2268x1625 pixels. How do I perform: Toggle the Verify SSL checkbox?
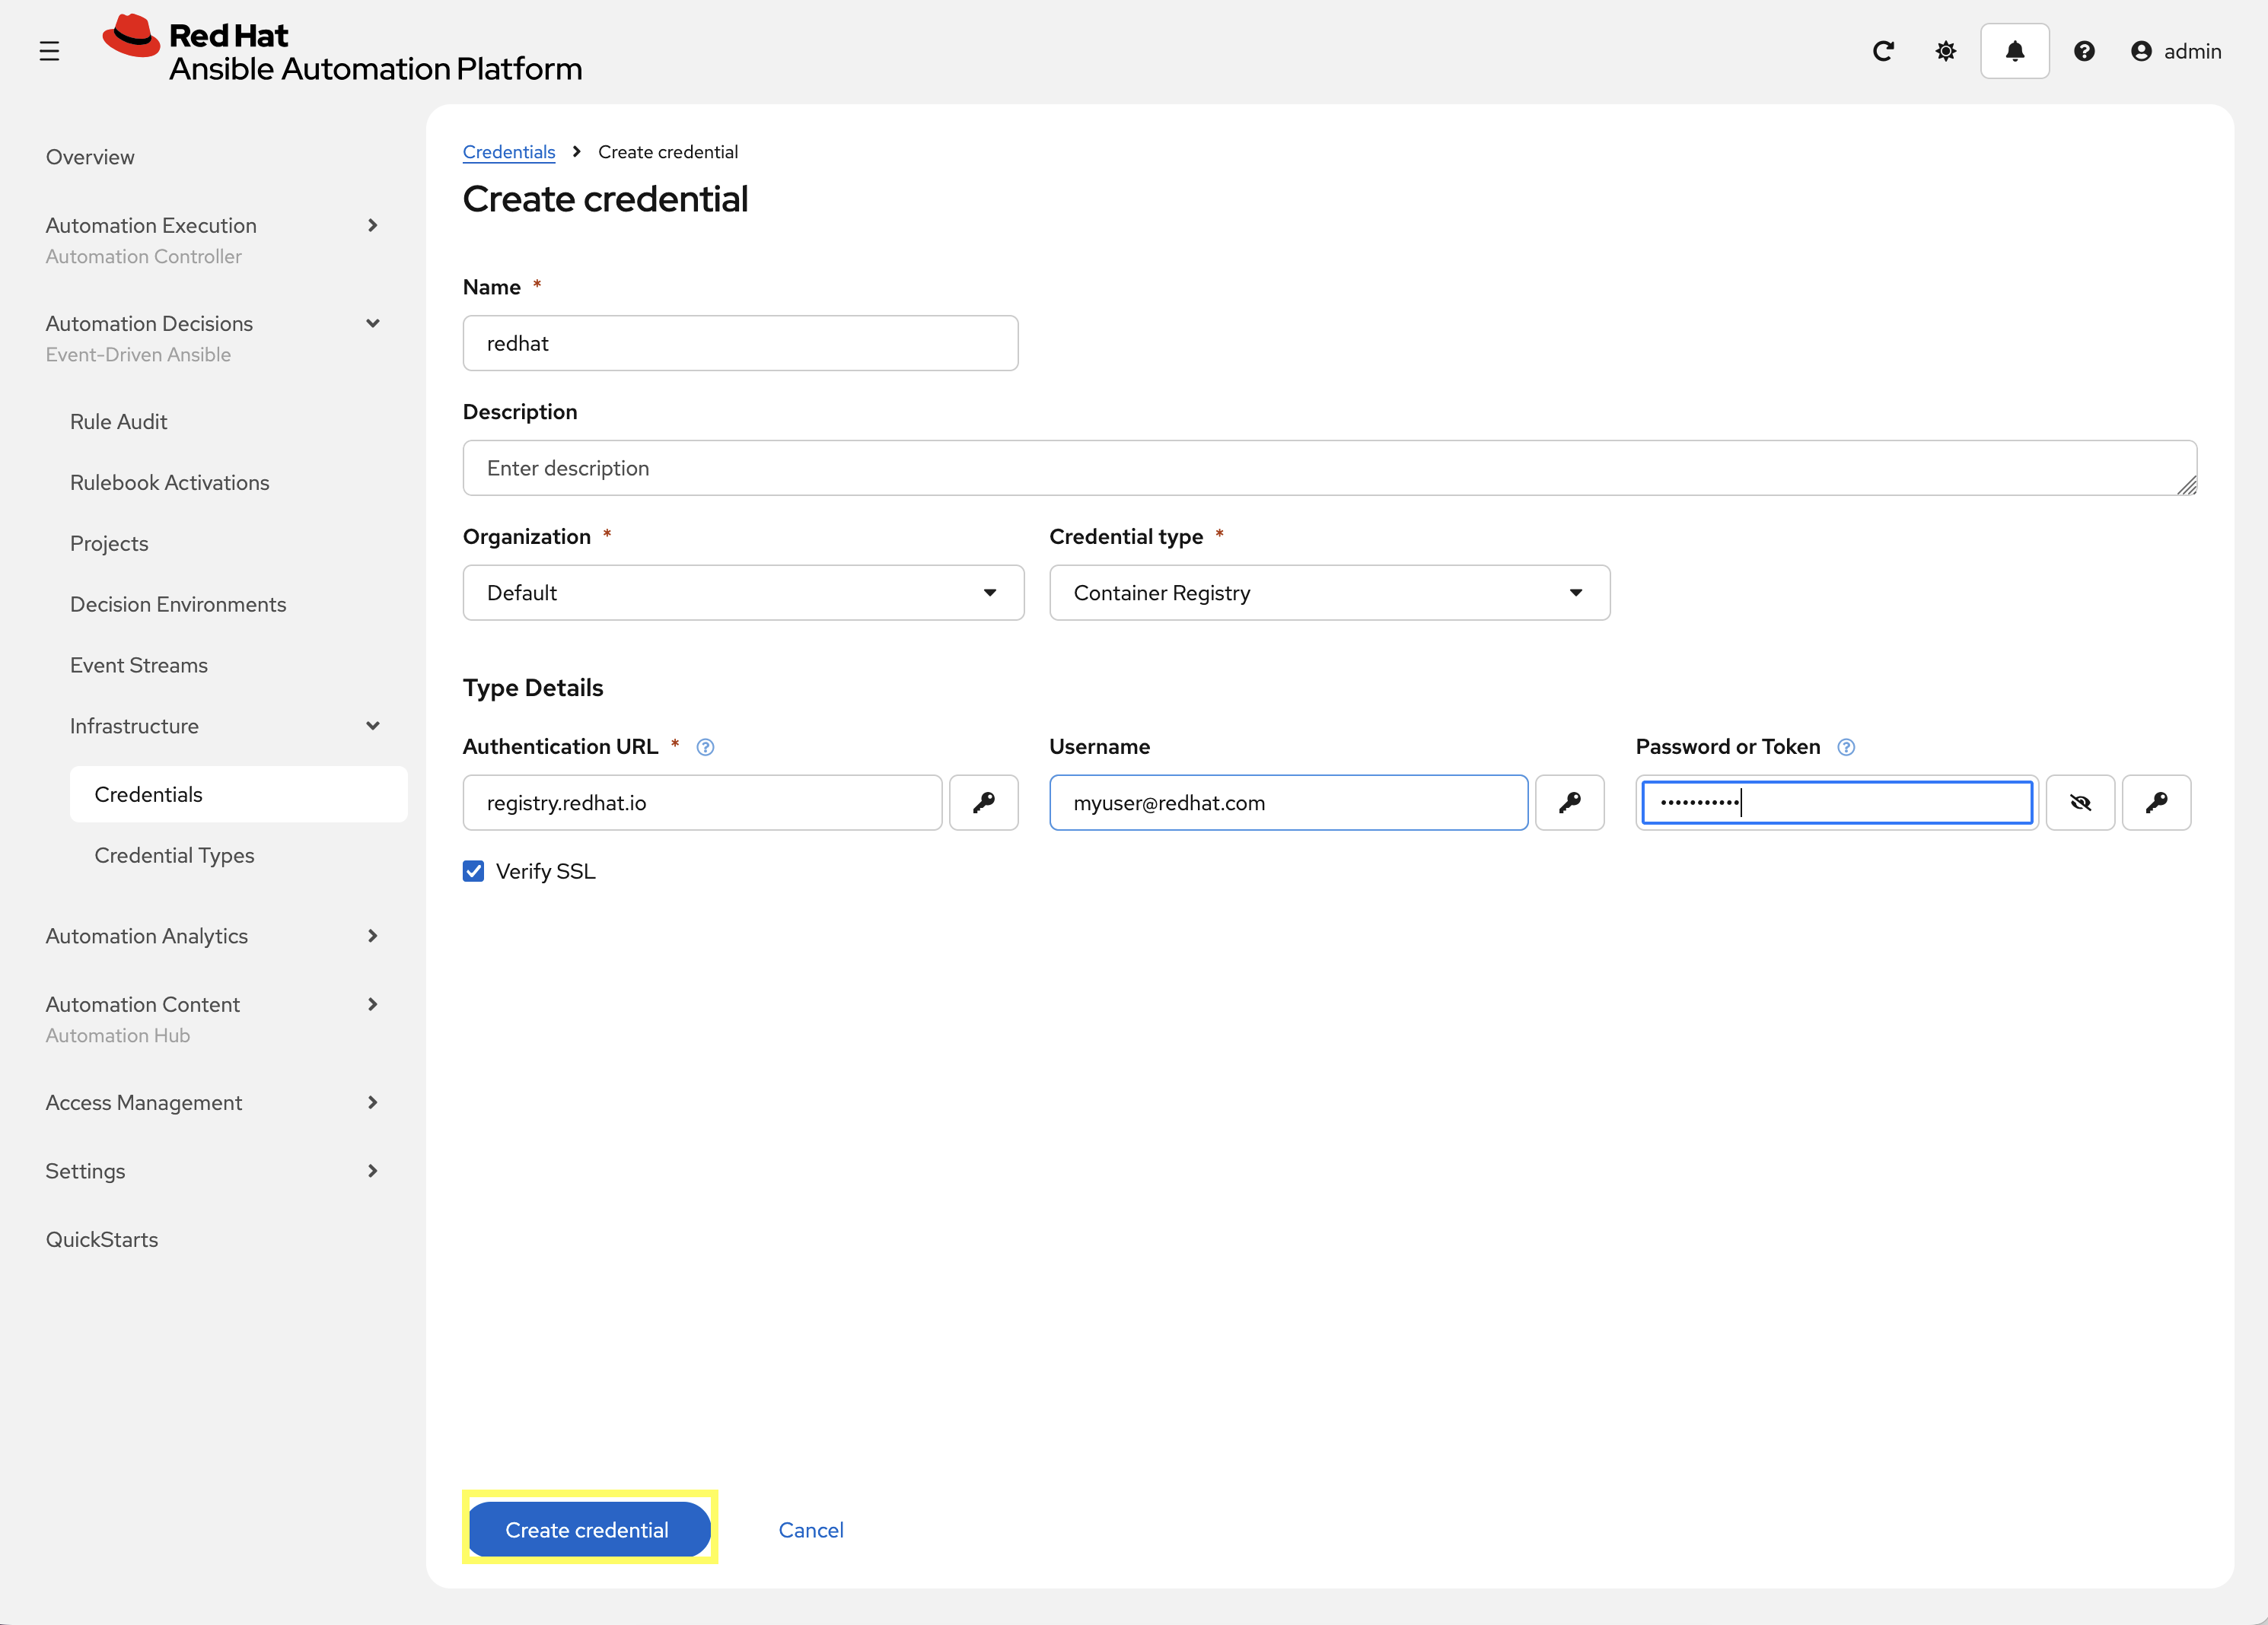[473, 872]
